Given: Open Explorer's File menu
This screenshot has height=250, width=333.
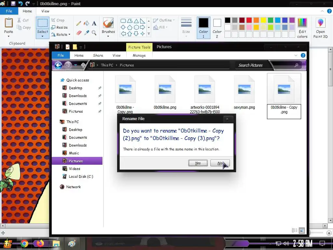Looking at the screenshot, I should click(x=61, y=55).
